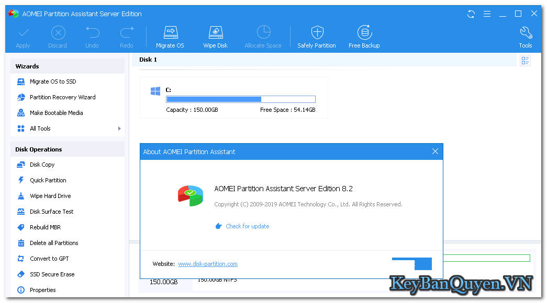
Task: Click the Redo arrow icon
Action: pos(127,33)
